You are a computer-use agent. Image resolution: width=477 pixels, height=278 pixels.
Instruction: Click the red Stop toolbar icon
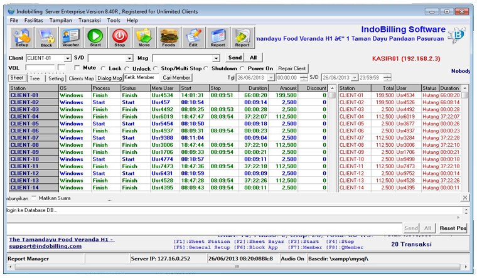coord(119,38)
